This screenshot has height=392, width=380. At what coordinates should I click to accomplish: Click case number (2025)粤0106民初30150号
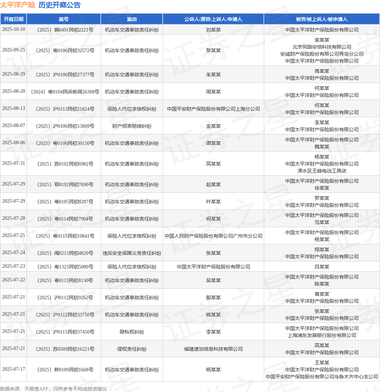65,143
